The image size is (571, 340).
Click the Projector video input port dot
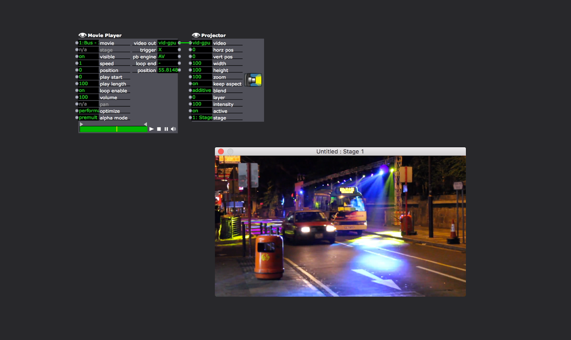pyautogui.click(x=190, y=43)
